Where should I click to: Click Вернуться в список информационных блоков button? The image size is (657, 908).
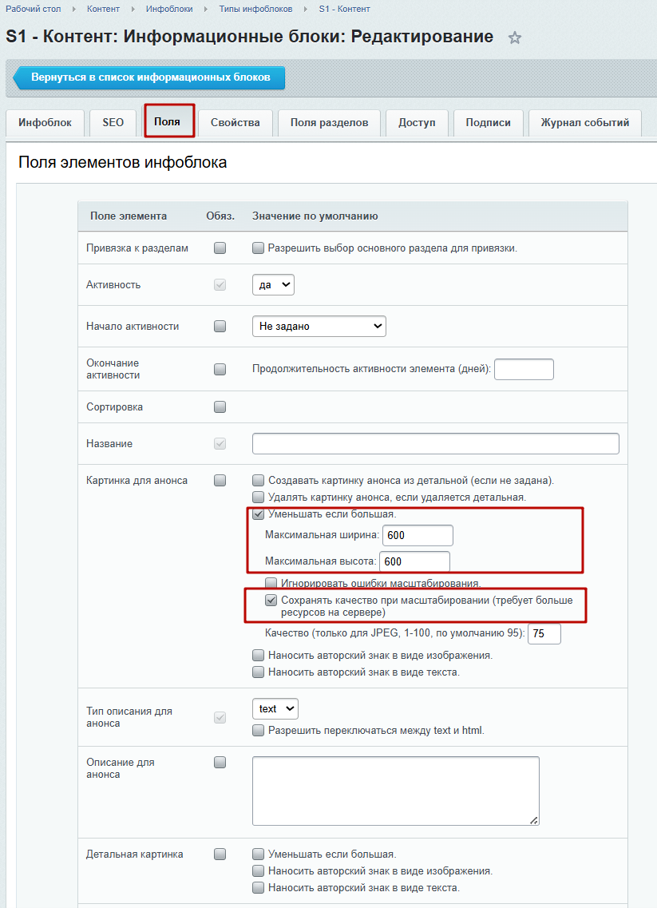click(150, 77)
